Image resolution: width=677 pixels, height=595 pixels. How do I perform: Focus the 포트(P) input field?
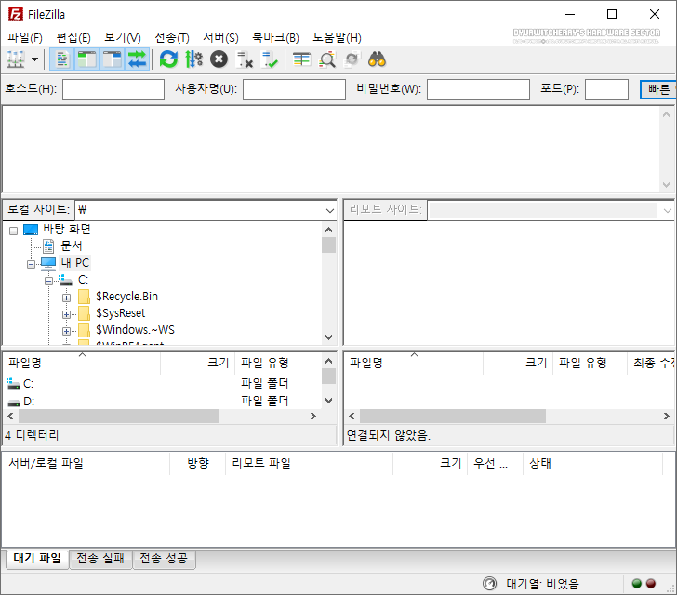[x=606, y=89]
